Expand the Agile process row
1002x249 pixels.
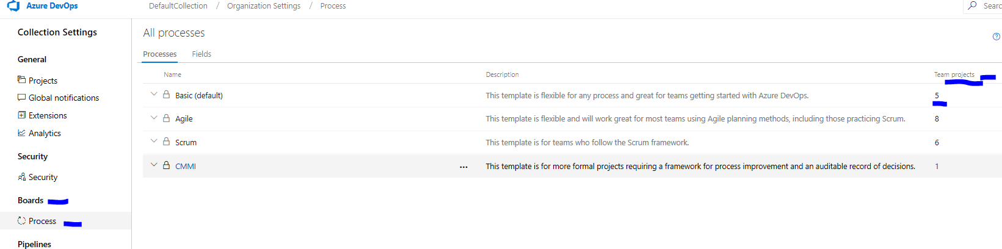click(x=154, y=118)
